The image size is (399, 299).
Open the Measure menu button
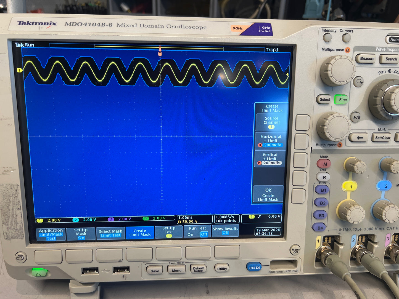(x=366, y=58)
